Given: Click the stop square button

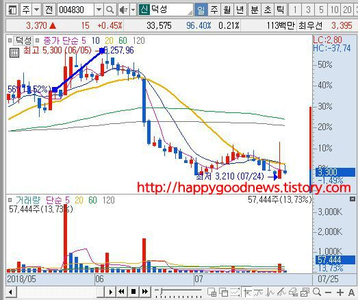Looking at the screenshot, I should [x=133, y=292].
